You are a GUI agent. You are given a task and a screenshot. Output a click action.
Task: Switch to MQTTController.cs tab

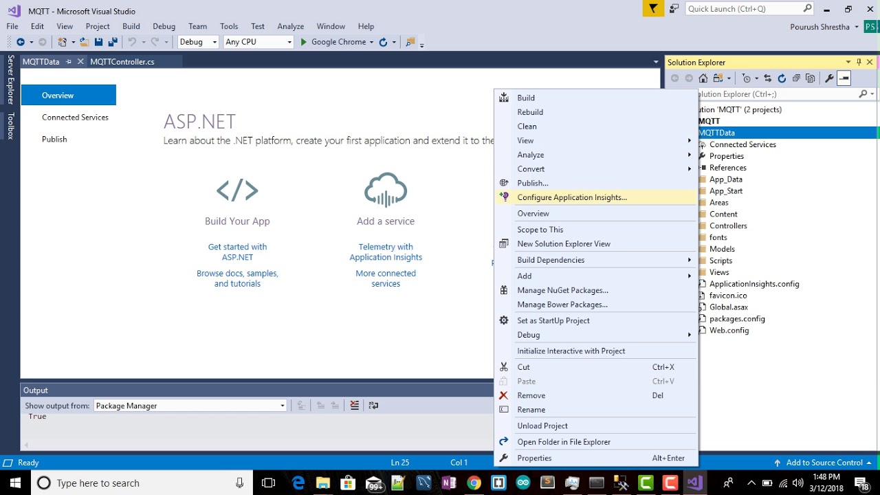[122, 62]
